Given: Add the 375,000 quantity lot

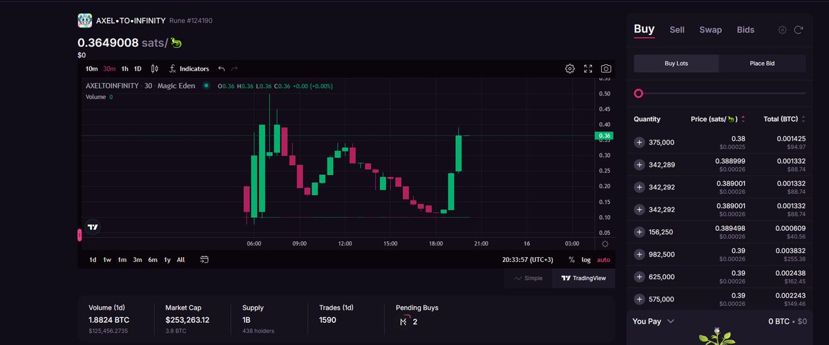Looking at the screenshot, I should 639,142.
